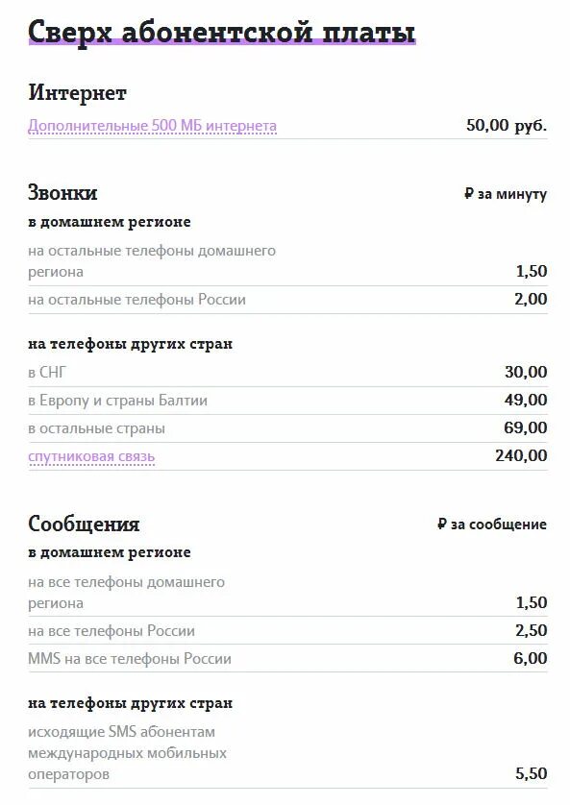Click the 'Сообщения' section heading

coord(84,524)
